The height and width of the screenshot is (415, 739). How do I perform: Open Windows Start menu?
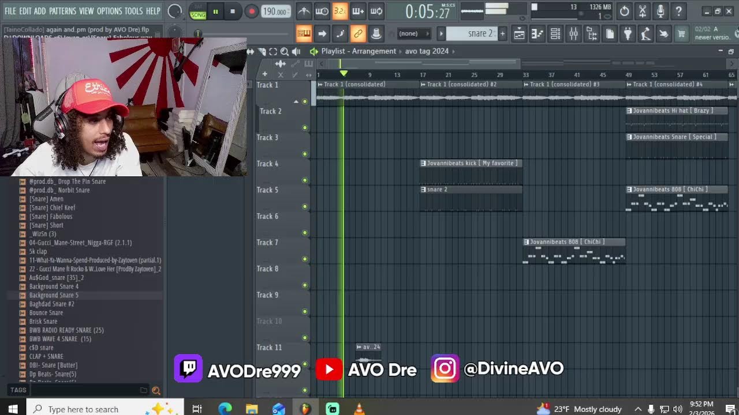pos(13,409)
